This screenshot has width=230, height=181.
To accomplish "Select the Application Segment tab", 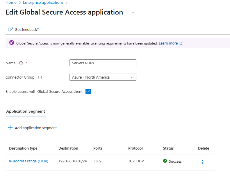I will click(x=26, y=111).
